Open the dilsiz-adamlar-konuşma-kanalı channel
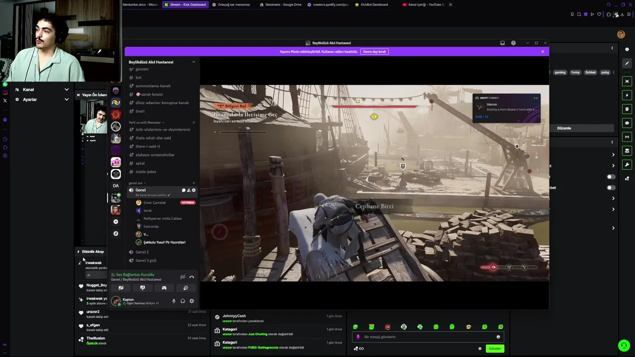 click(162, 103)
